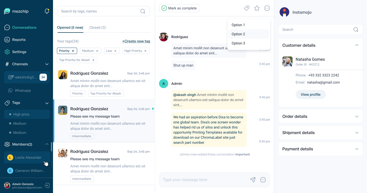Screen dimensions: 367x193
Task: Expand the Shipment details section
Action: point(357,133)
